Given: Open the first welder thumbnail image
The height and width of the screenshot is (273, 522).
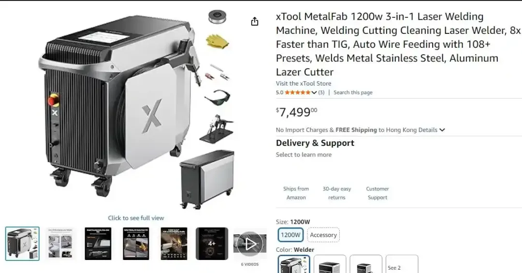Looking at the screenshot, I should (22, 244).
